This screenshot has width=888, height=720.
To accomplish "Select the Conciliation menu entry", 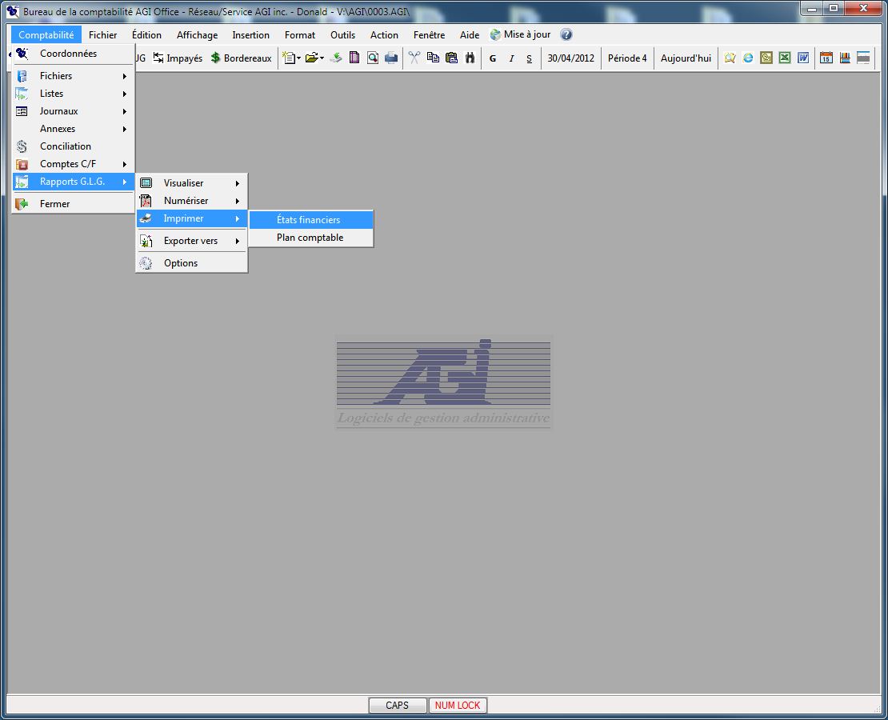I will (x=73, y=146).
